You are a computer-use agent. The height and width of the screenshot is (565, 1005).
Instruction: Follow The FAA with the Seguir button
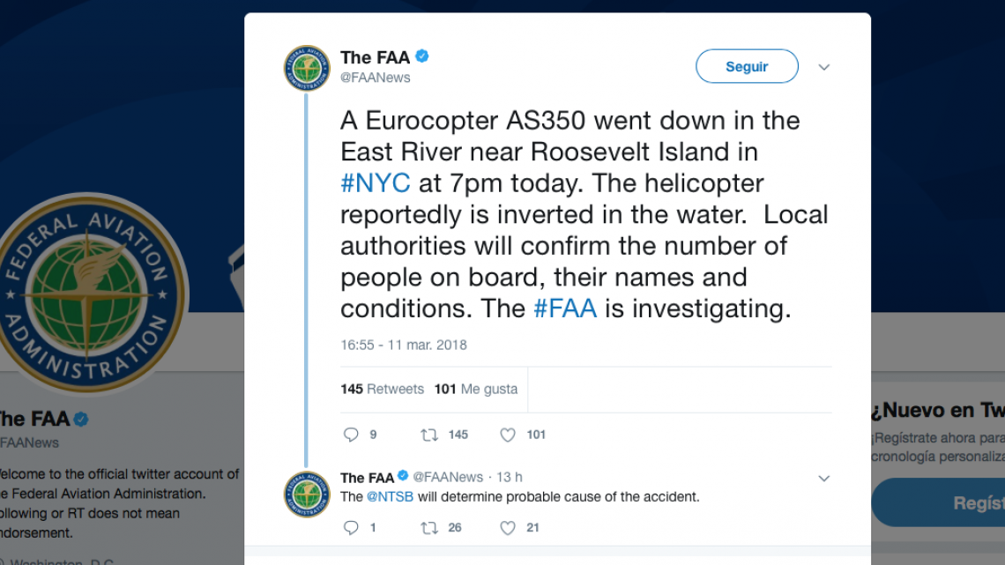pyautogui.click(x=747, y=66)
